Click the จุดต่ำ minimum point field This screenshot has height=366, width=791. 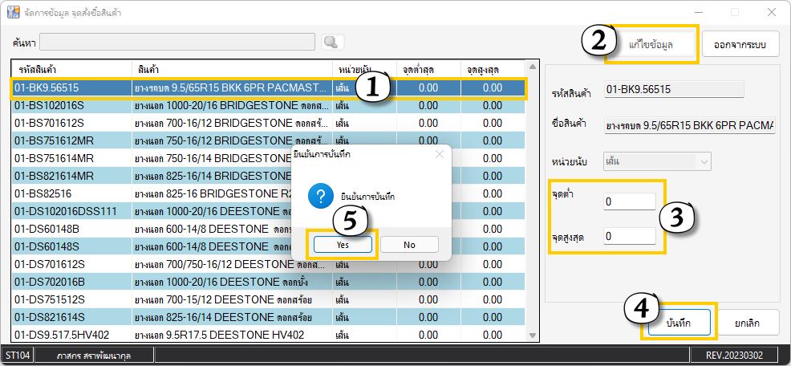pyautogui.click(x=629, y=201)
